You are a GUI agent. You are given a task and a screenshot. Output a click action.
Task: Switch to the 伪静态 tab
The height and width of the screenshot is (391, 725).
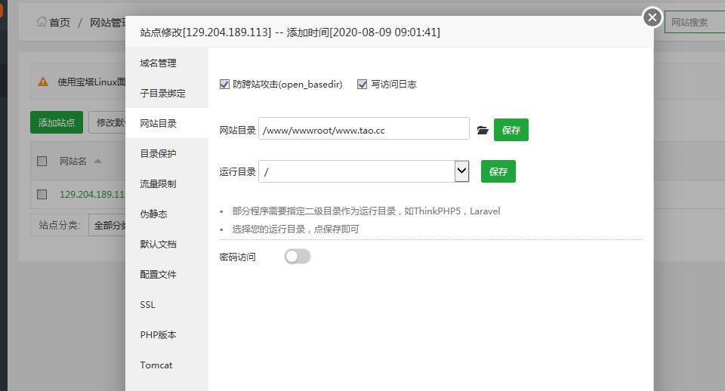153,214
